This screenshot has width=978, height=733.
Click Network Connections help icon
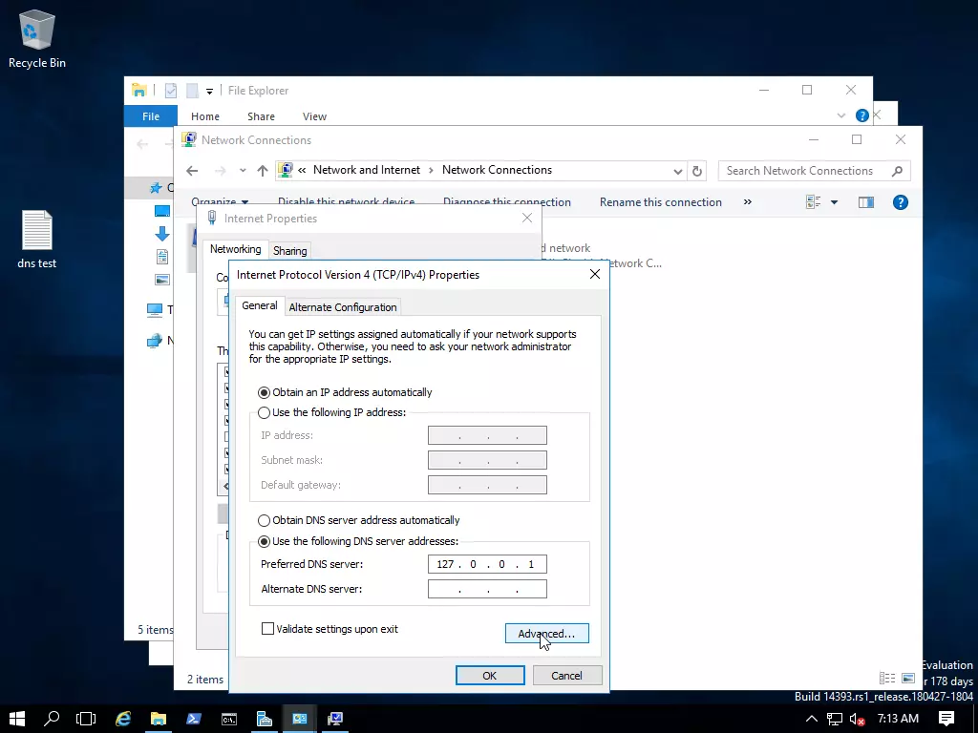900,202
